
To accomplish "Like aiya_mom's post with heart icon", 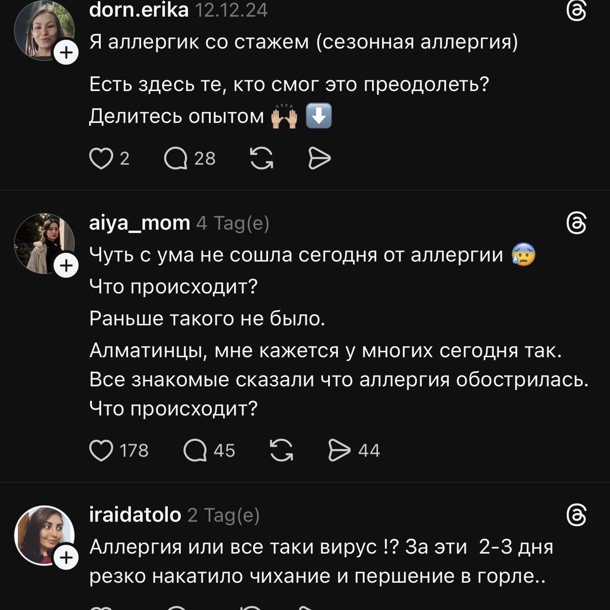I will 101,451.
